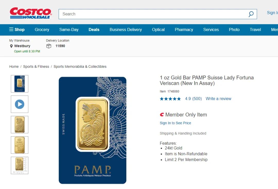
Task: Go to Pharmacy in navigation bar
Action: coord(184,30)
